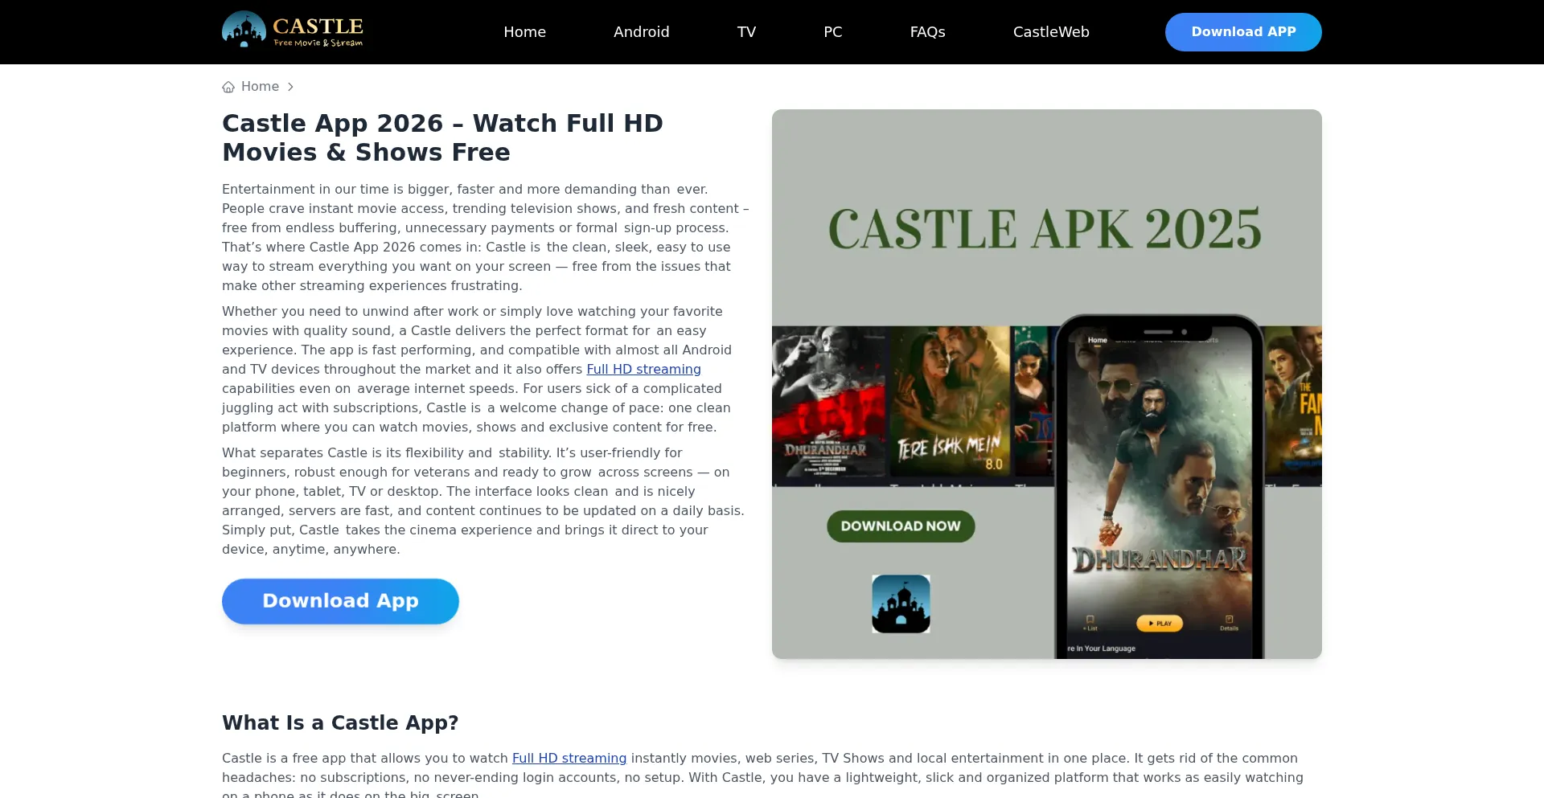This screenshot has height=798, width=1544.
Task: Click the Home breadcrumb link
Action: [x=260, y=87]
